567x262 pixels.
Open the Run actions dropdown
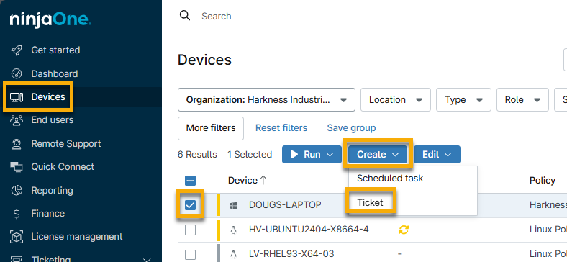[312, 155]
